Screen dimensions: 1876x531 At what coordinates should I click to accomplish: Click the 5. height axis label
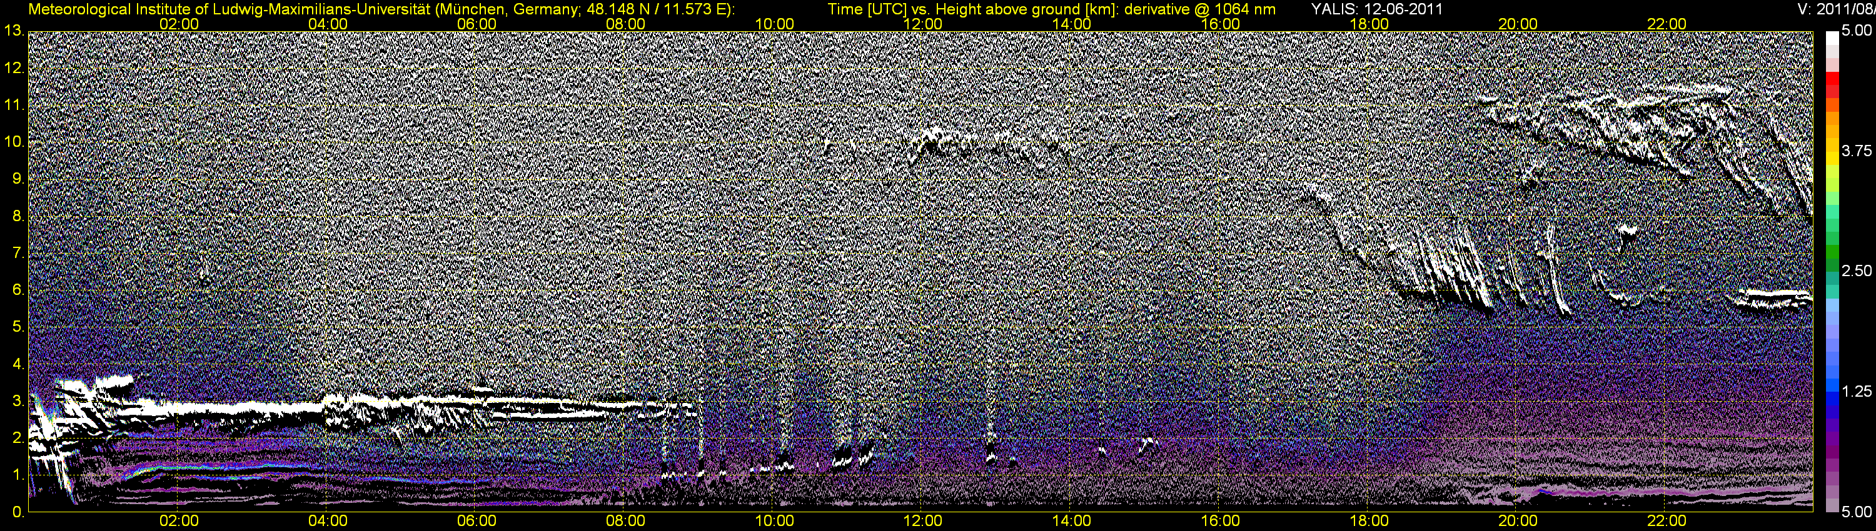coord(19,327)
